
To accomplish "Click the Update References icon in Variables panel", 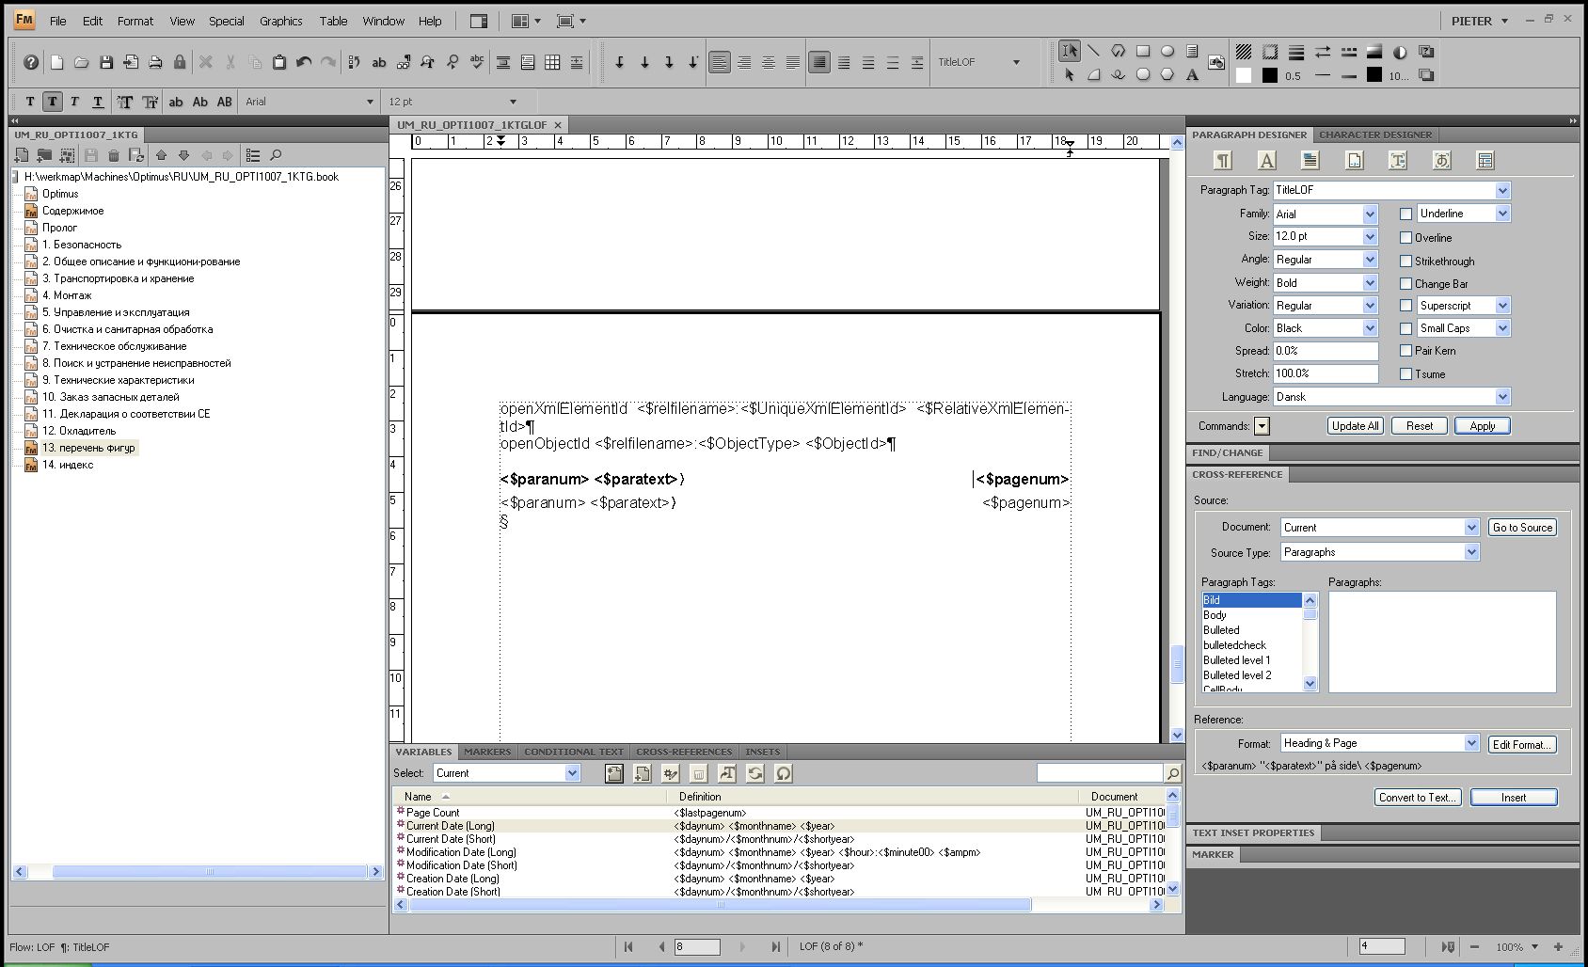I will pyautogui.click(x=754, y=773).
